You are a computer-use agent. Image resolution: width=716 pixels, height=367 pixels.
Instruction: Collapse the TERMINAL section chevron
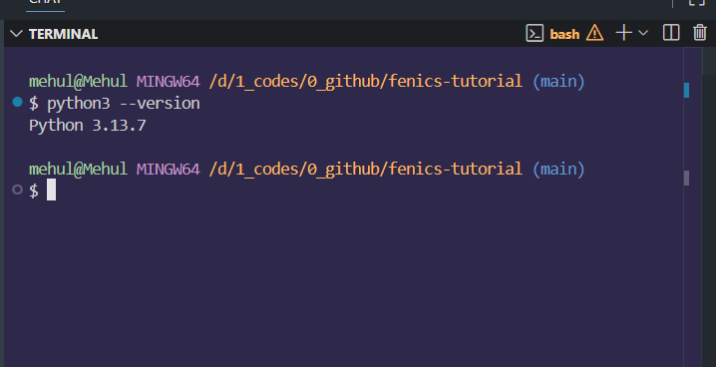click(x=16, y=33)
